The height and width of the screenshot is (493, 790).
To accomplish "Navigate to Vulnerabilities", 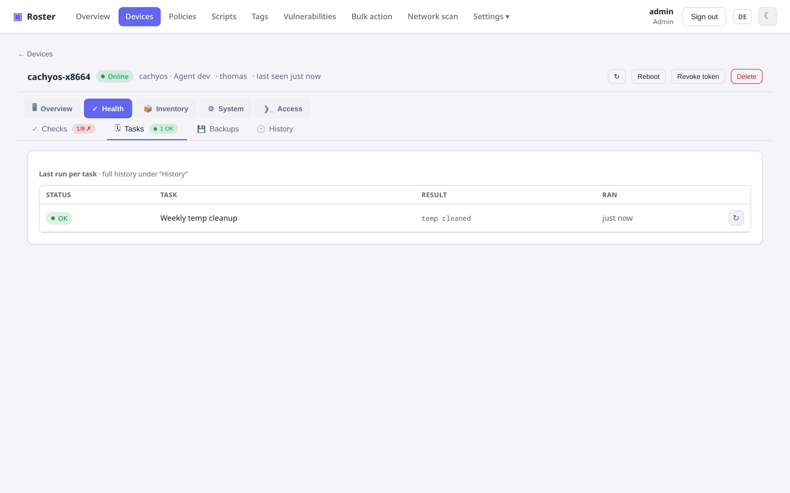I will (309, 17).
